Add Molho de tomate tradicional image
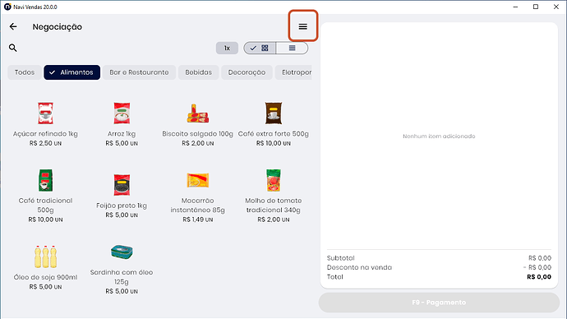This screenshot has width=567, height=319. coord(274,180)
